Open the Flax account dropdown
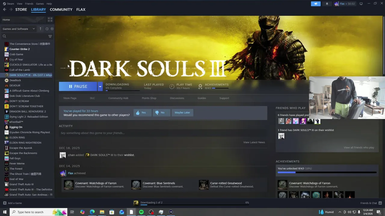This screenshot has width=385, height=216. pyautogui.click(x=345, y=4)
